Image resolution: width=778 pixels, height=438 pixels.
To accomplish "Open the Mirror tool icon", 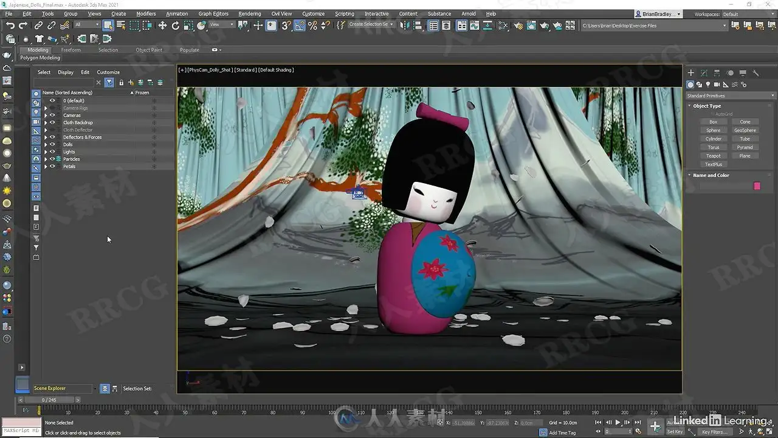I will coord(405,26).
